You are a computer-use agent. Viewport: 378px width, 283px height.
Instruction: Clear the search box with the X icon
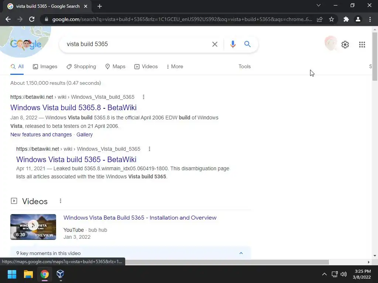pos(214,44)
